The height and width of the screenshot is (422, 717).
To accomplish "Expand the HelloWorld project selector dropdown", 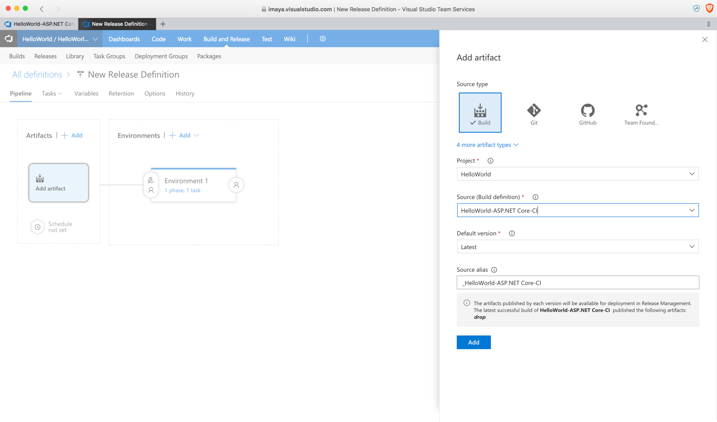I will click(95, 39).
